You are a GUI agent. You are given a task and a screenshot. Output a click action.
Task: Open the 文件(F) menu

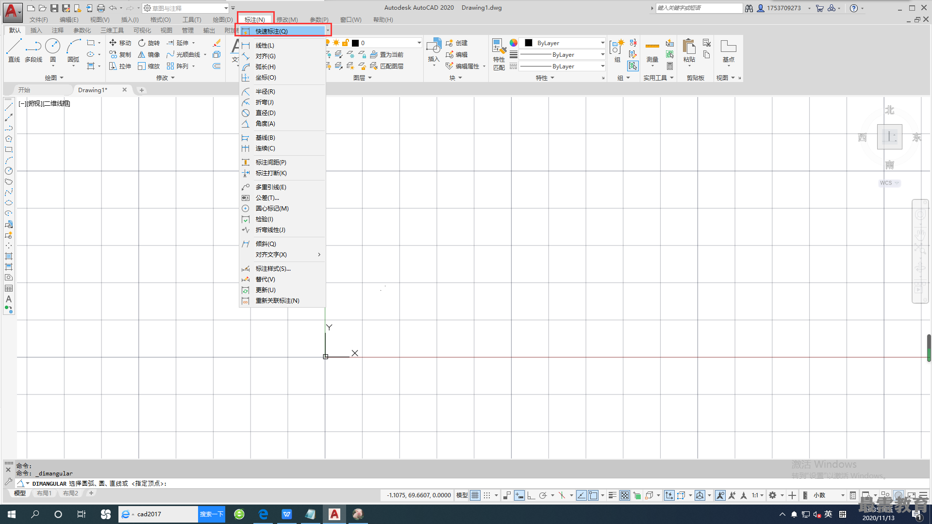[38, 19]
